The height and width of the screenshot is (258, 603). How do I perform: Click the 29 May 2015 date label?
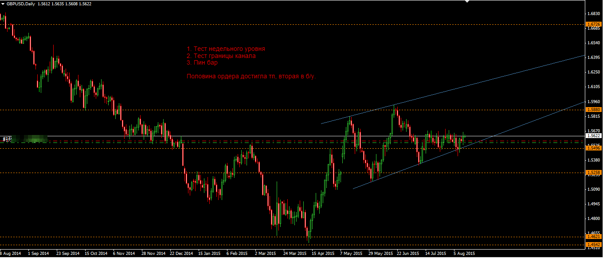coord(380,254)
